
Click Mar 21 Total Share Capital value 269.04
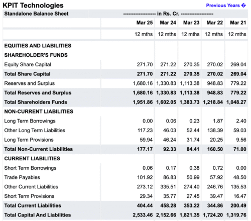238,74
